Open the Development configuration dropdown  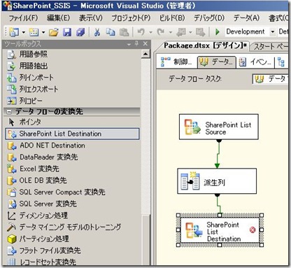pos(272,31)
